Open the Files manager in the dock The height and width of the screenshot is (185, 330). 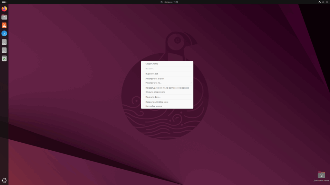pos(4,17)
